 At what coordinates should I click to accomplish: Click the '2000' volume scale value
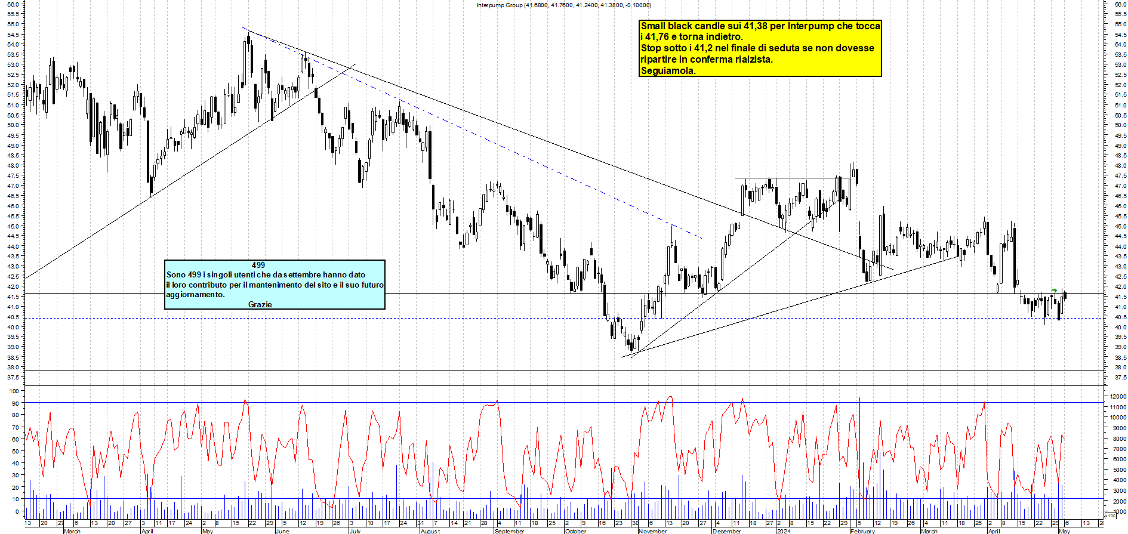click(x=1119, y=501)
